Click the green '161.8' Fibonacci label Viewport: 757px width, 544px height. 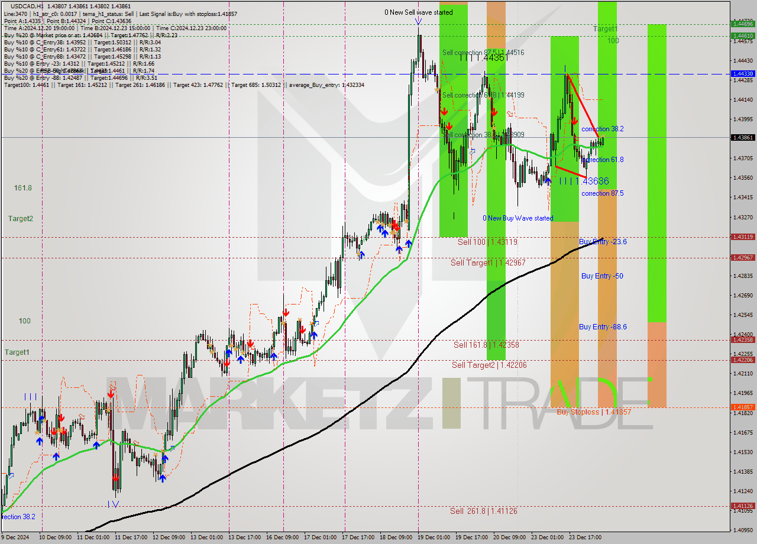[x=23, y=188]
